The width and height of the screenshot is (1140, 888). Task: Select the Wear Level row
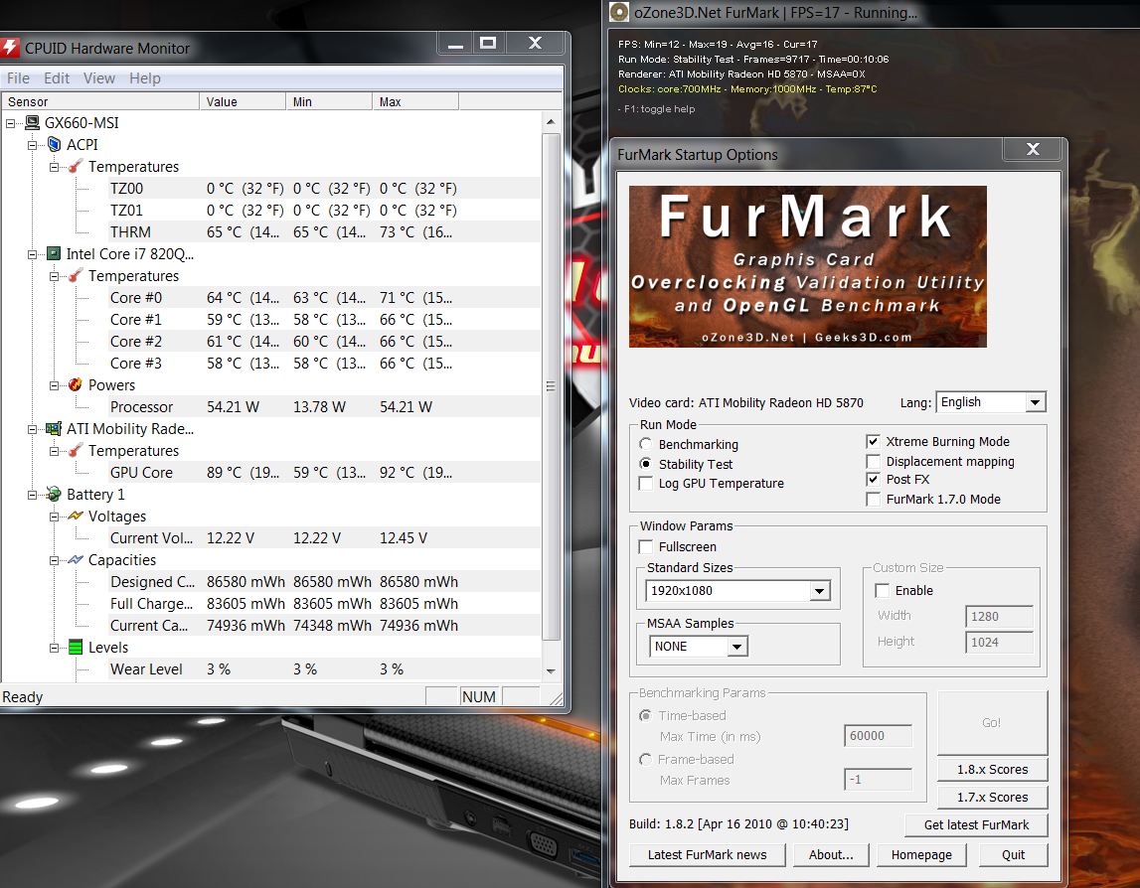point(323,669)
